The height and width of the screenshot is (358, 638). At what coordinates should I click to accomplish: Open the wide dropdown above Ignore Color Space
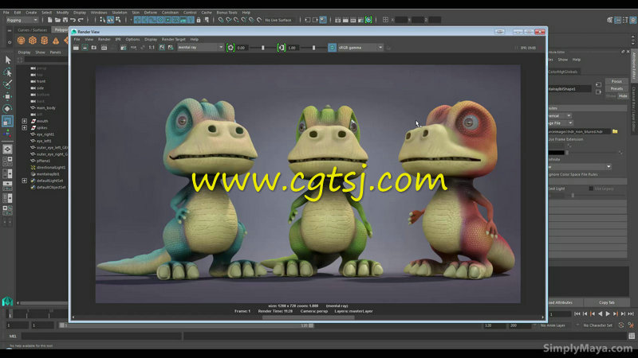[x=580, y=167]
